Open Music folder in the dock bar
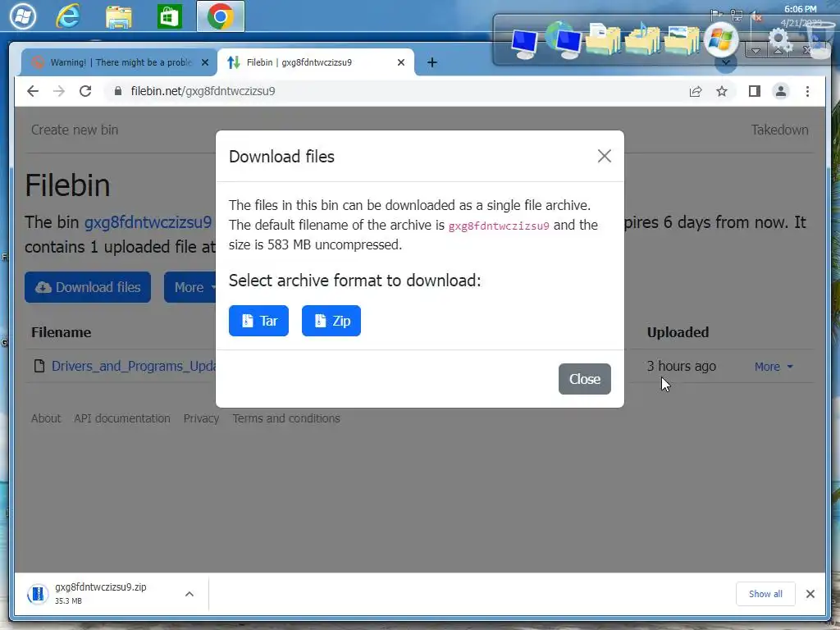The width and height of the screenshot is (840, 630). tap(643, 39)
